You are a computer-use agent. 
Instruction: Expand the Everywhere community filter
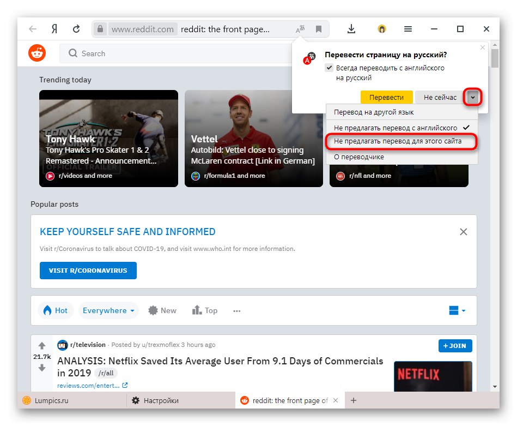tap(108, 310)
